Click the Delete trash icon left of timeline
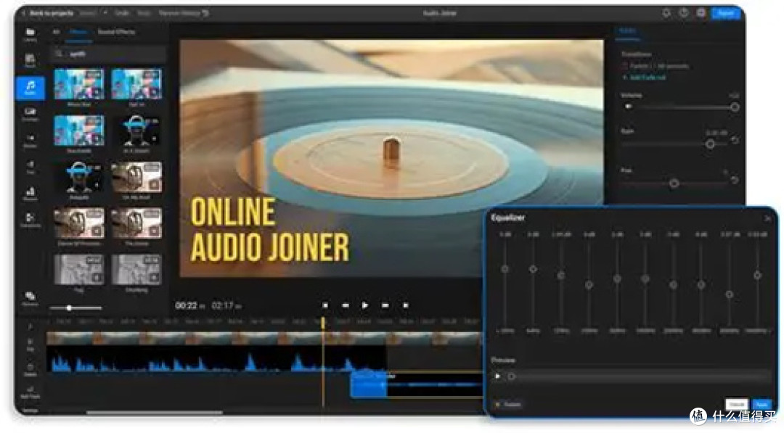 pyautogui.click(x=30, y=368)
